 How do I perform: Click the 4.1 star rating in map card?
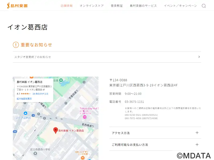(24, 94)
